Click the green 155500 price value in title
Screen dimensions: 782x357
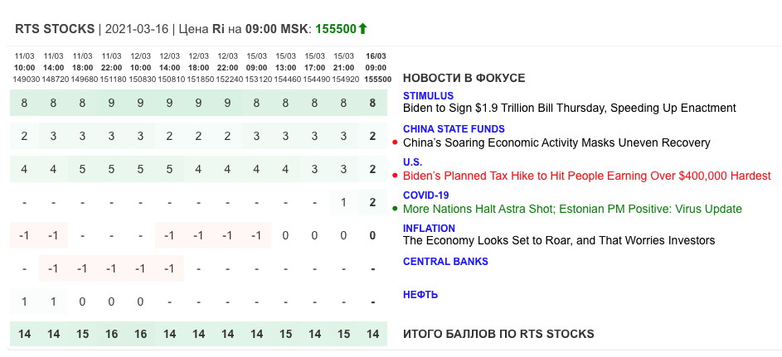(336, 29)
